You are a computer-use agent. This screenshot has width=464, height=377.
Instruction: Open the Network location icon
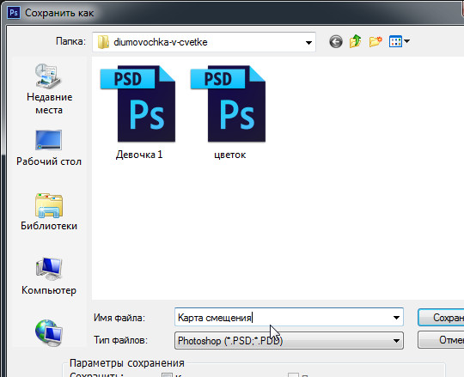(x=49, y=332)
